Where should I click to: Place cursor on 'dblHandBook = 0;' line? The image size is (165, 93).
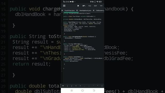(x=70, y=31)
